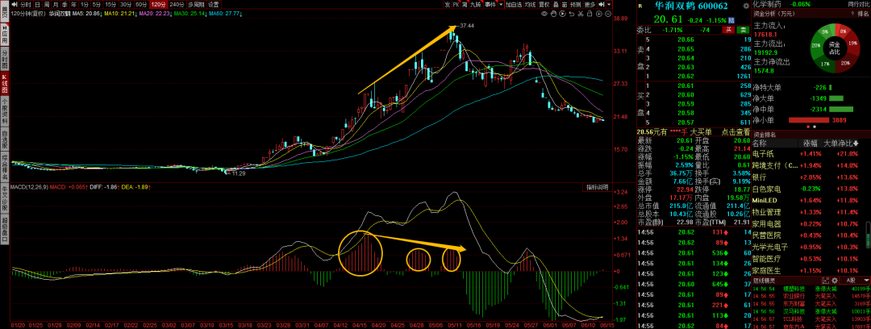Screen dimensions: 871x329
Task: Click the scissors cut icon in chart toolbar
Action: [x=580, y=14]
